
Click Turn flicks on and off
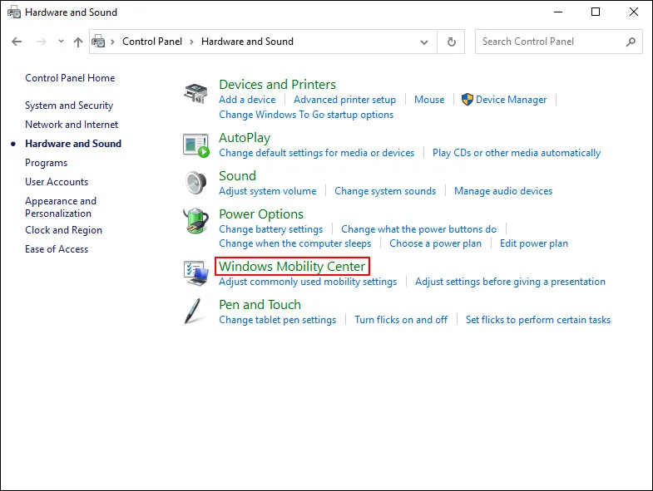401,320
